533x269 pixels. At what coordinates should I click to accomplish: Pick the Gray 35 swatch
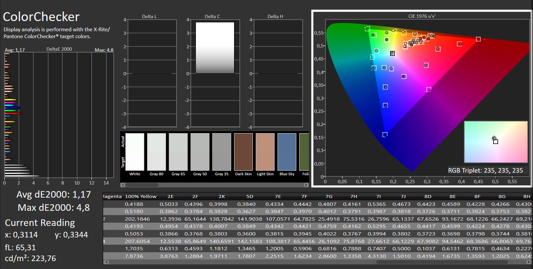click(222, 152)
